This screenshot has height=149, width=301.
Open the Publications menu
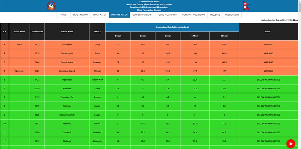(x=232, y=15)
